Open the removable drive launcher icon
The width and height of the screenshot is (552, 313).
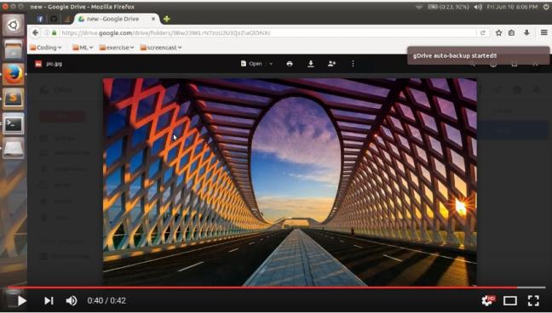tap(14, 148)
